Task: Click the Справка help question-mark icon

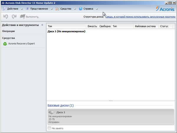Action: click(x=80, y=9)
